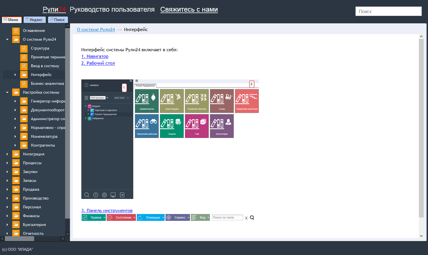Image resolution: width=428 pixels, height=255 pixels.
Task: Open the Оглавление page icon
Action: click(16, 30)
